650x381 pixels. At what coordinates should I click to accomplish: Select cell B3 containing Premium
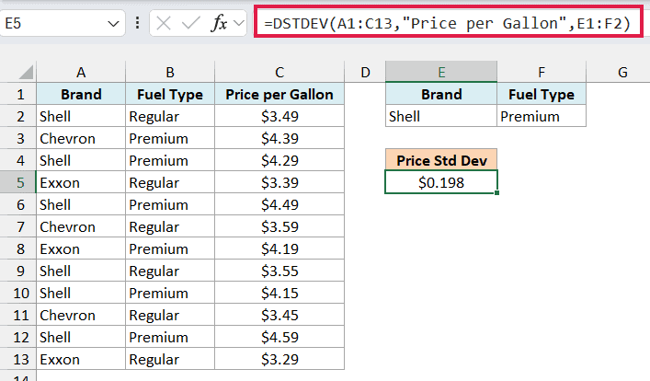pos(170,138)
